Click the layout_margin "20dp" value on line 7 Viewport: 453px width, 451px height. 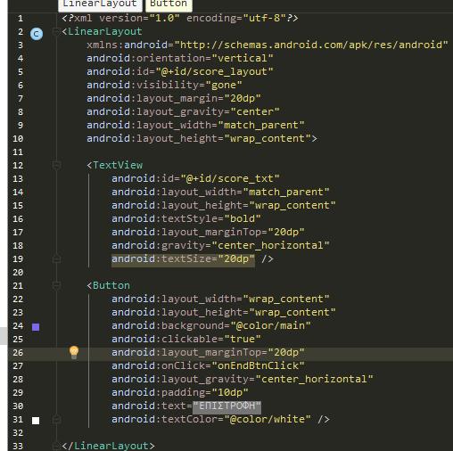click(x=243, y=98)
